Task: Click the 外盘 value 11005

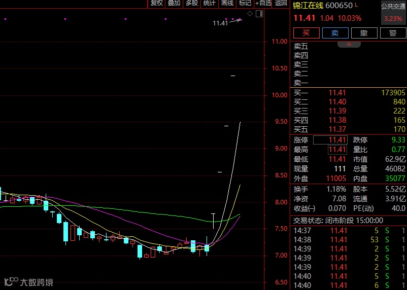Action: (336, 178)
